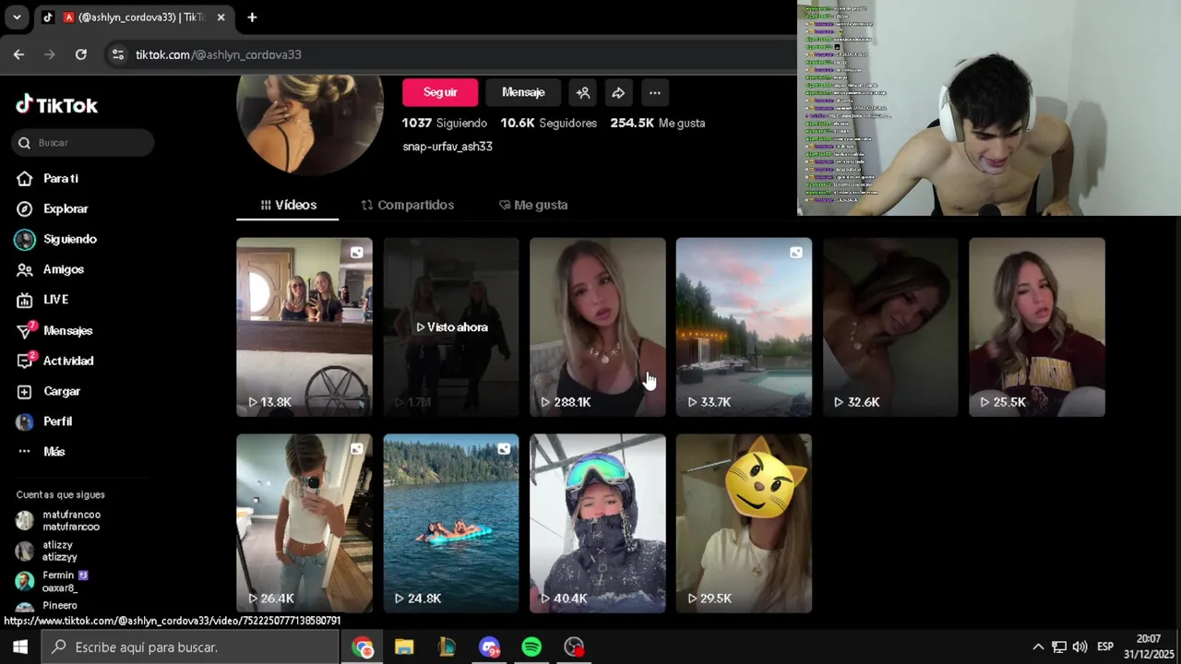Image resolution: width=1181 pixels, height=664 pixels.
Task: Open Fermin oaxar8_ followed account
Action: coord(52,581)
